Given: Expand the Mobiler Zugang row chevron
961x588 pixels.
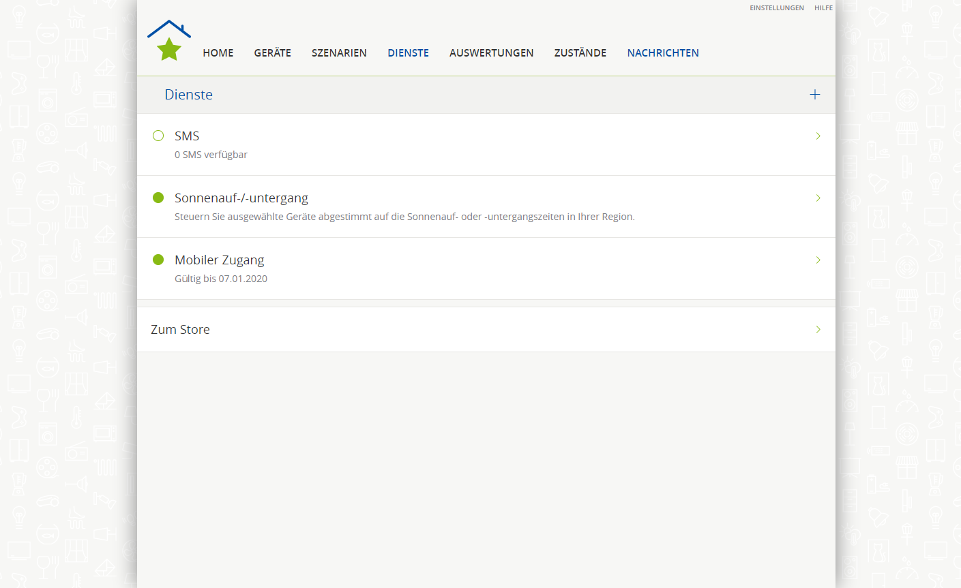Looking at the screenshot, I should pos(818,260).
